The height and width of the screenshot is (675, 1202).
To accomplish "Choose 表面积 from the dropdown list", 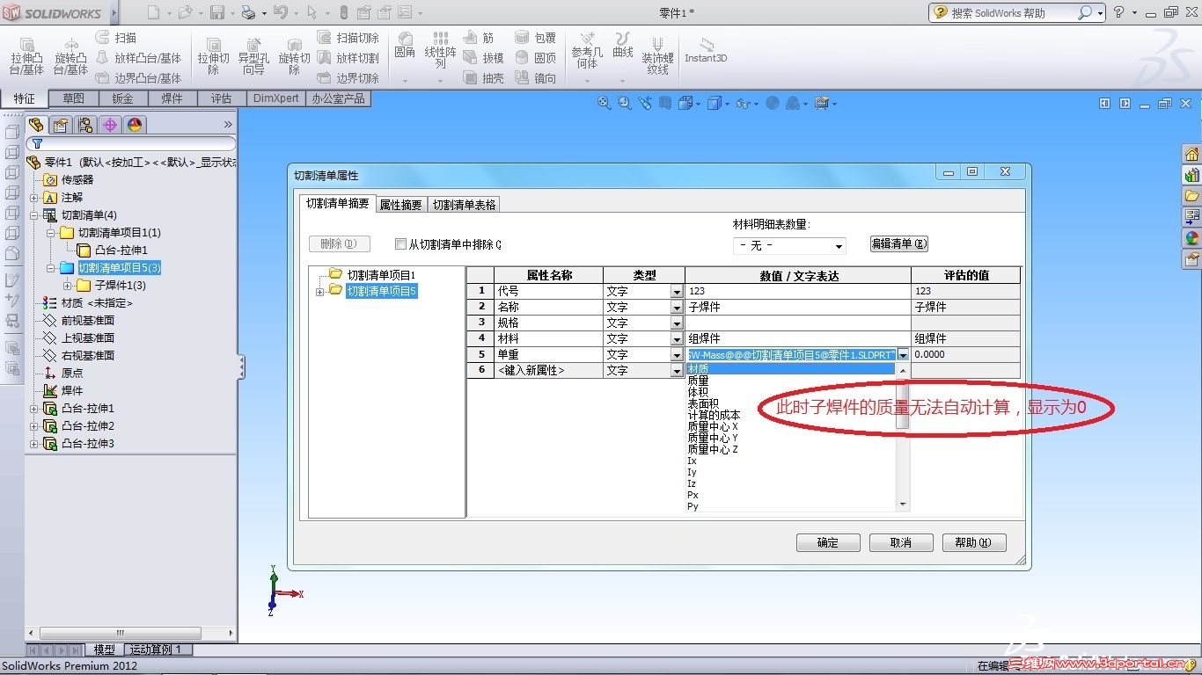I will coord(704,403).
